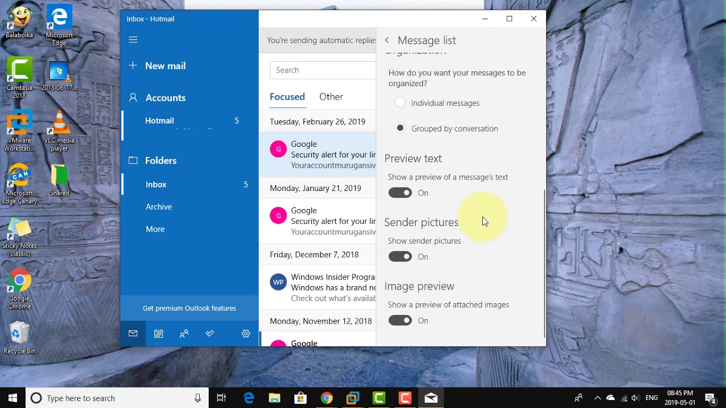Select Individual messages radio option

tap(400, 103)
